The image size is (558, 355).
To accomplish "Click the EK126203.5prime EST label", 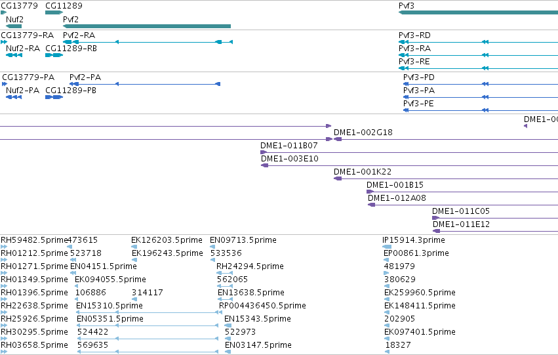I will coord(167,240).
